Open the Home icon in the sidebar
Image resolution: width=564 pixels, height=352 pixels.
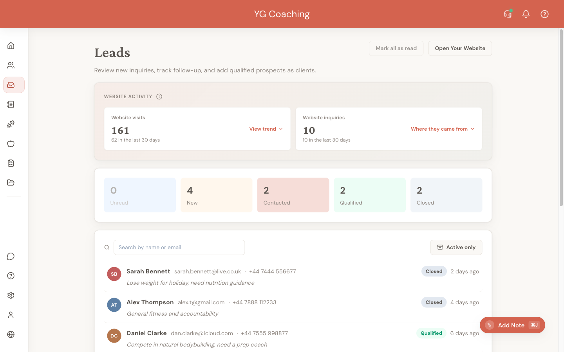coord(11,46)
